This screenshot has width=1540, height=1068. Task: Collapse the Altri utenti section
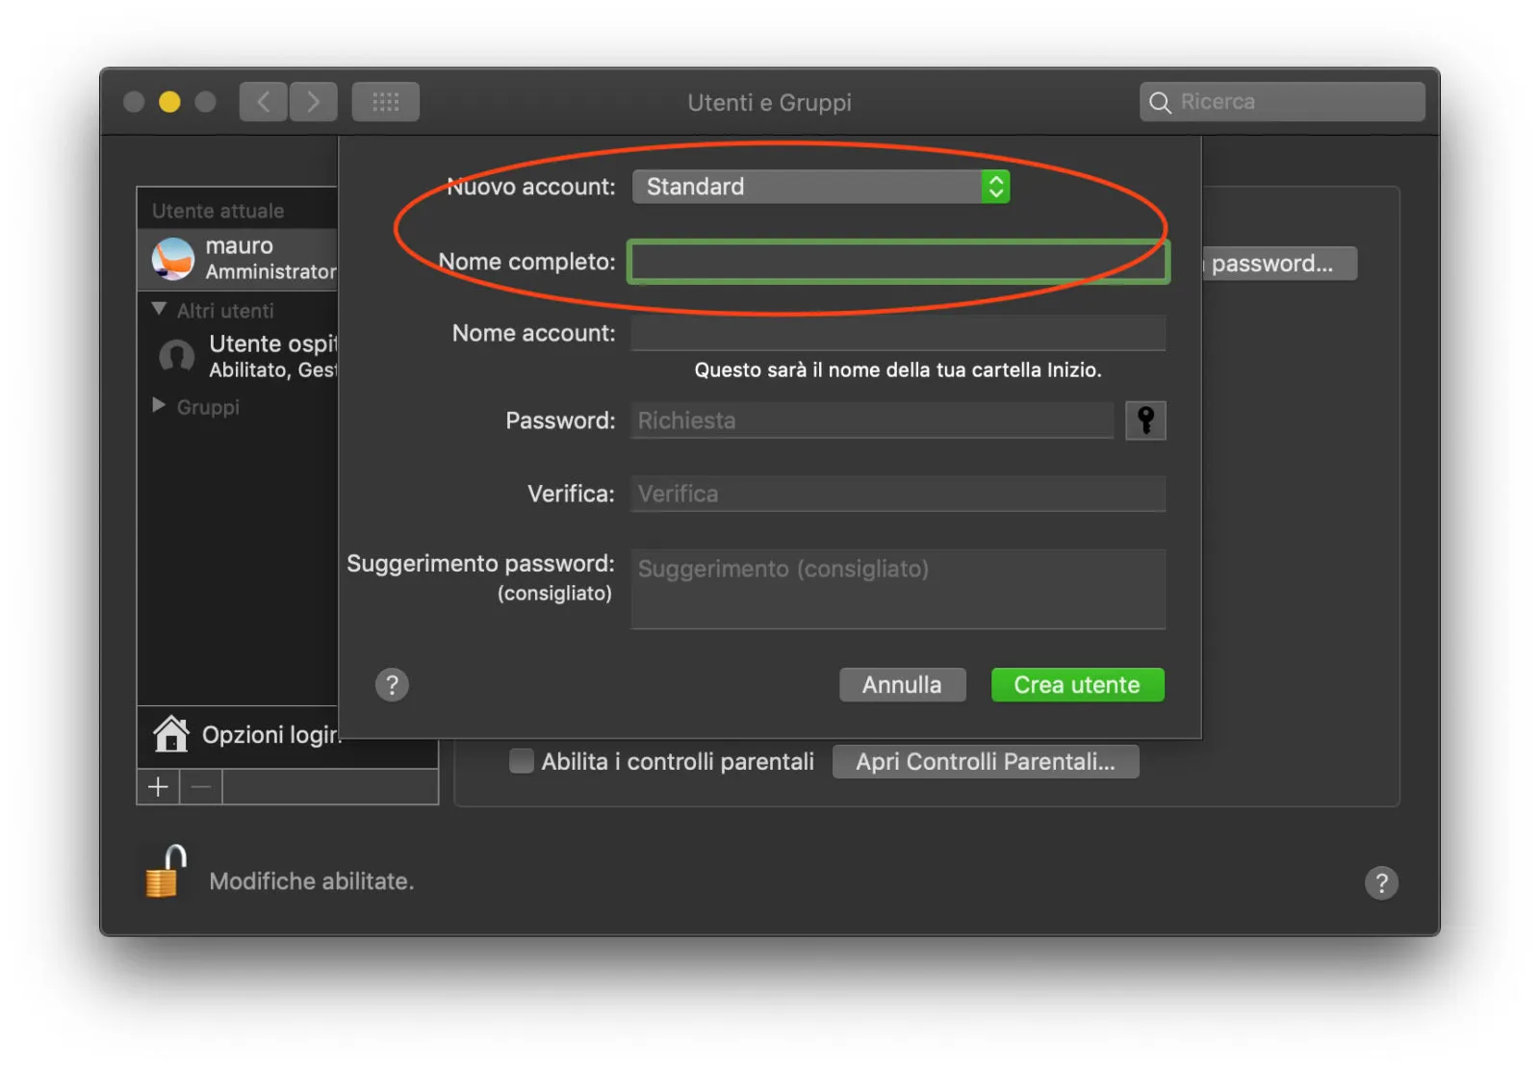click(159, 309)
